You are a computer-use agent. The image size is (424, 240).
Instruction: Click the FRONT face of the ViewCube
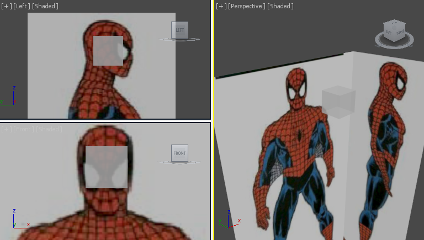point(179,153)
